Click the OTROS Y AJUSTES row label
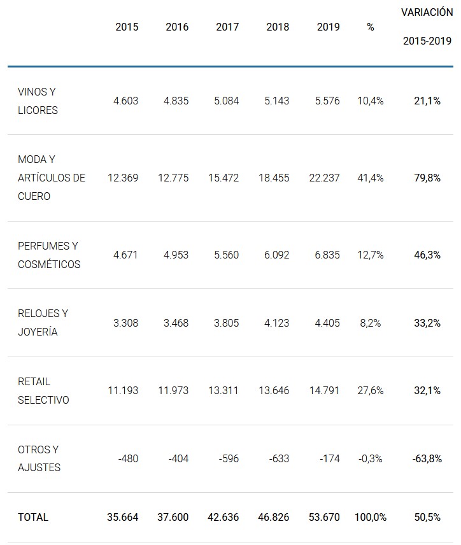Viewport: 461px width, 545px height. (39, 458)
